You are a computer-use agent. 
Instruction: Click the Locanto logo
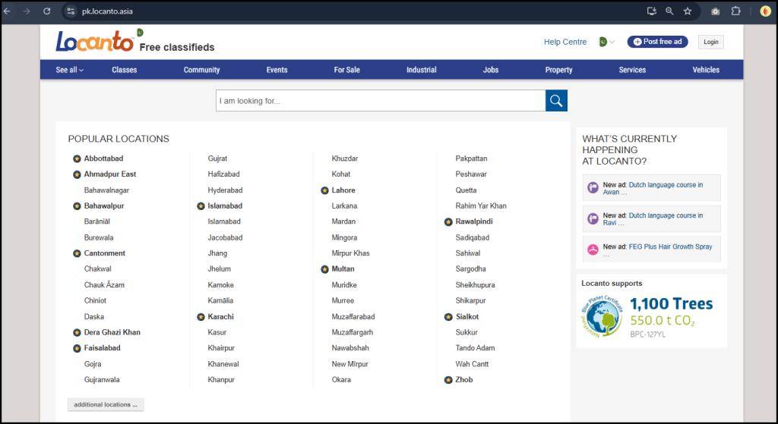point(94,42)
